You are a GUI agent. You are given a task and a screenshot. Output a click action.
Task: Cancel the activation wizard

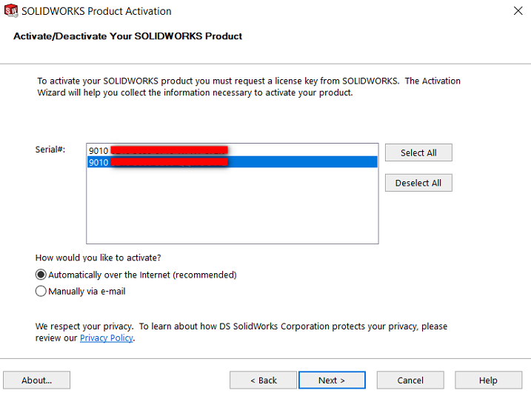point(410,380)
